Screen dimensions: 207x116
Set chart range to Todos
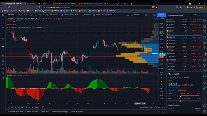pyautogui.click(x=37, y=107)
